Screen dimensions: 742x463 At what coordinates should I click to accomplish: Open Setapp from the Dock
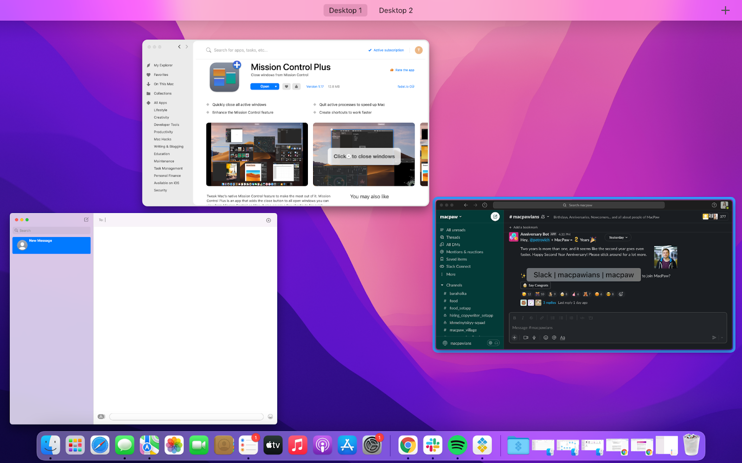pos(482,445)
